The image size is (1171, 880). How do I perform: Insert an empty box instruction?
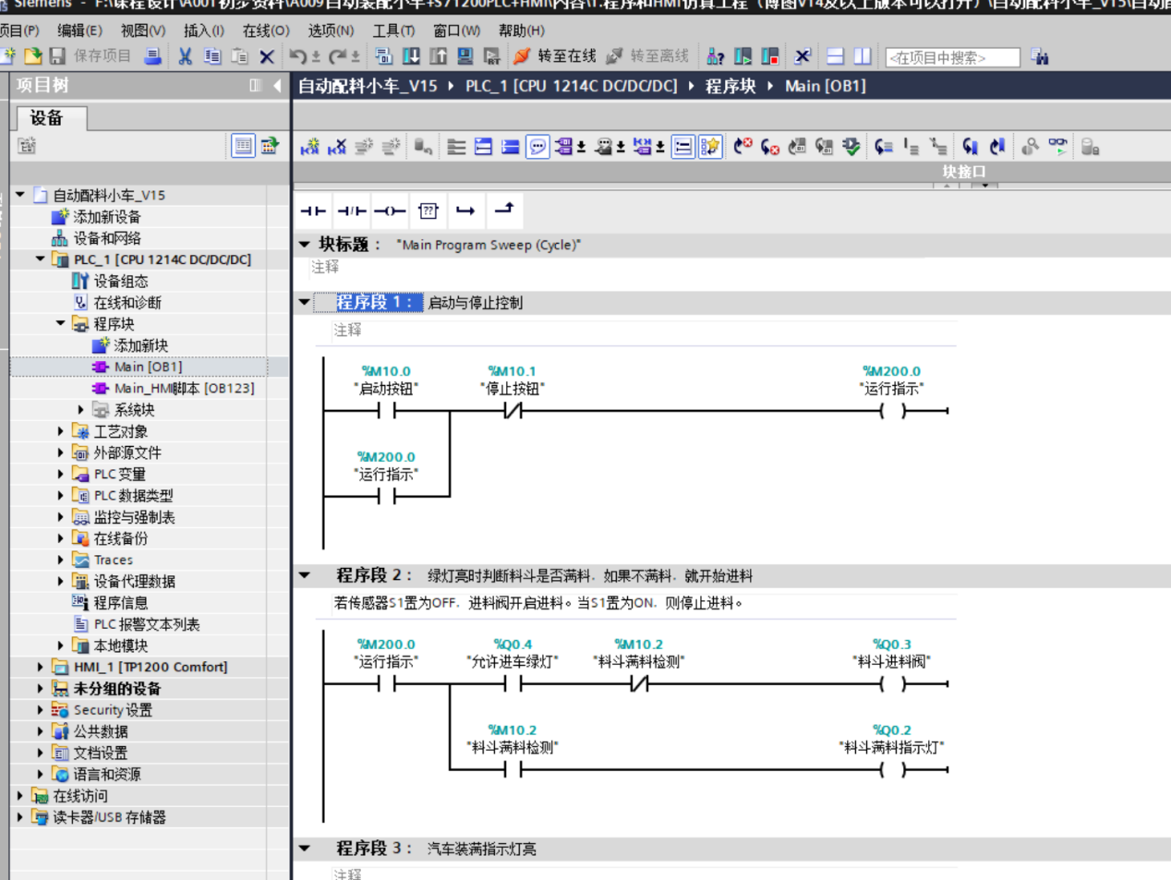428,211
